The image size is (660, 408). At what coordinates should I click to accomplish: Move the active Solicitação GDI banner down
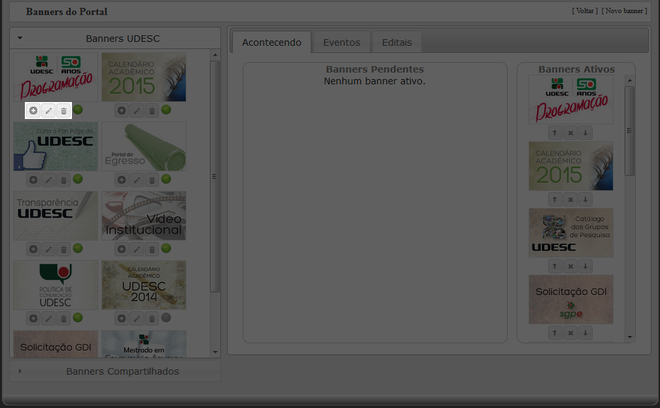(585, 333)
